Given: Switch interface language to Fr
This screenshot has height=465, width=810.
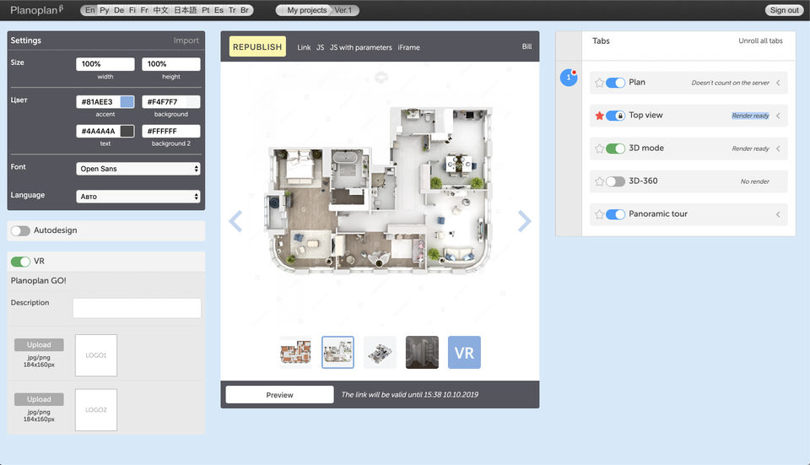Looking at the screenshot, I should click(x=144, y=10).
